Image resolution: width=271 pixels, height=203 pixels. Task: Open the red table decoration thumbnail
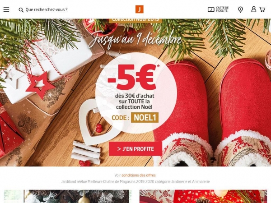pos(203,196)
